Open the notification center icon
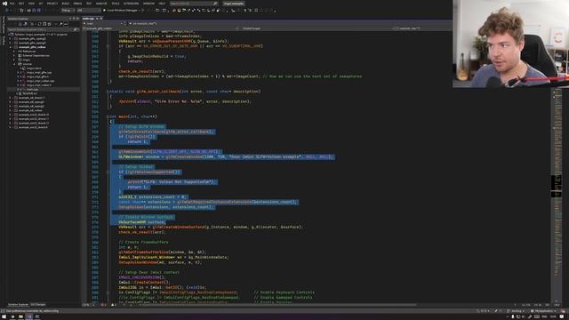This screenshot has width=569, height=320. point(562,316)
